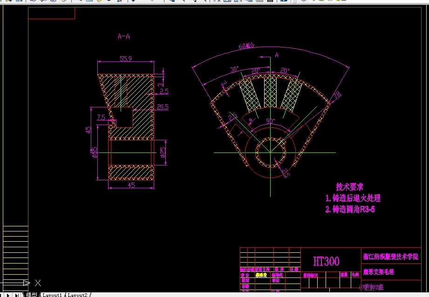The image size is (429, 297).
Task: Select the 20.5 dimension text
Action: point(163,107)
